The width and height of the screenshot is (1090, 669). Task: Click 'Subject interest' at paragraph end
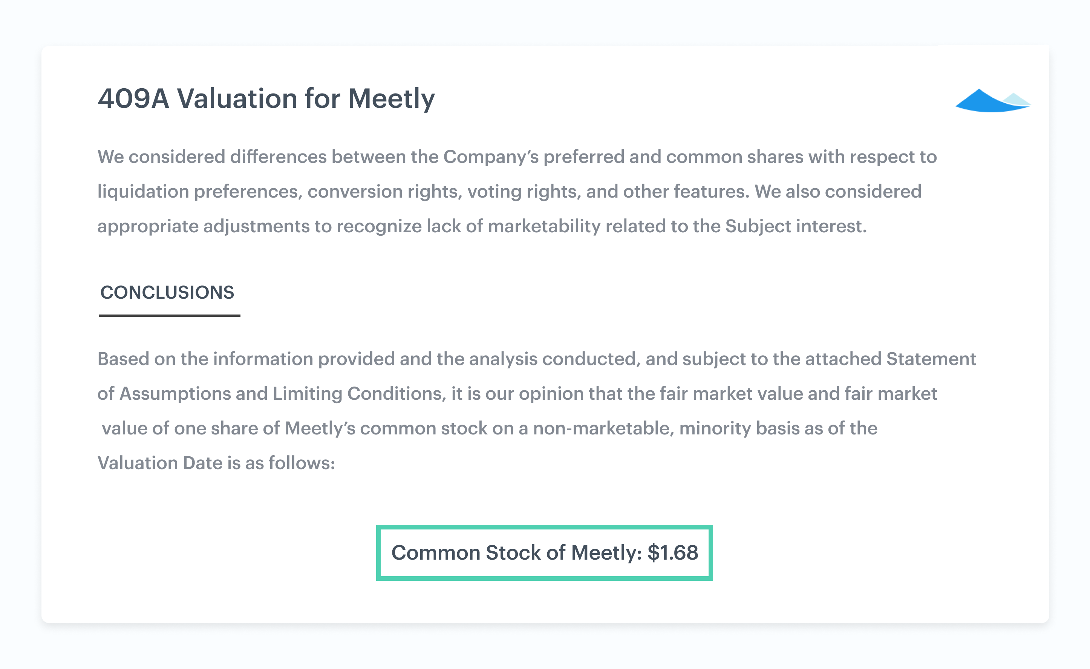(x=796, y=226)
